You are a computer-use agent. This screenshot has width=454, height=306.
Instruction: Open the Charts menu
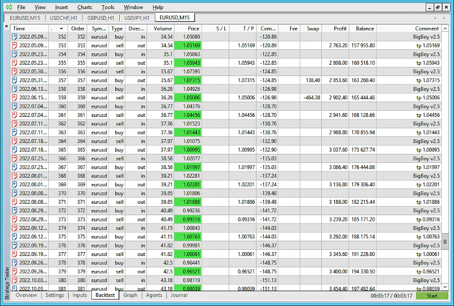point(85,7)
